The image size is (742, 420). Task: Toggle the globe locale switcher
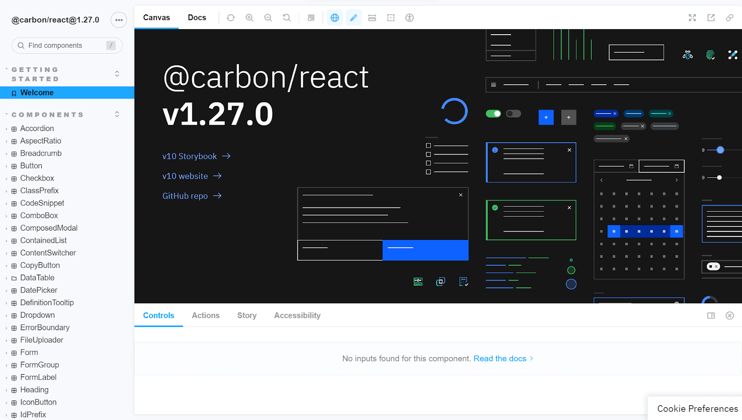335,18
